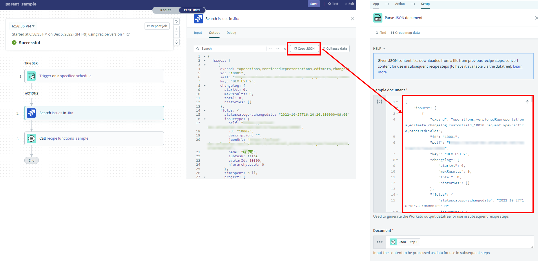The height and width of the screenshot is (261, 538).
Task: Go to the Setup step tab
Action: click(425, 4)
